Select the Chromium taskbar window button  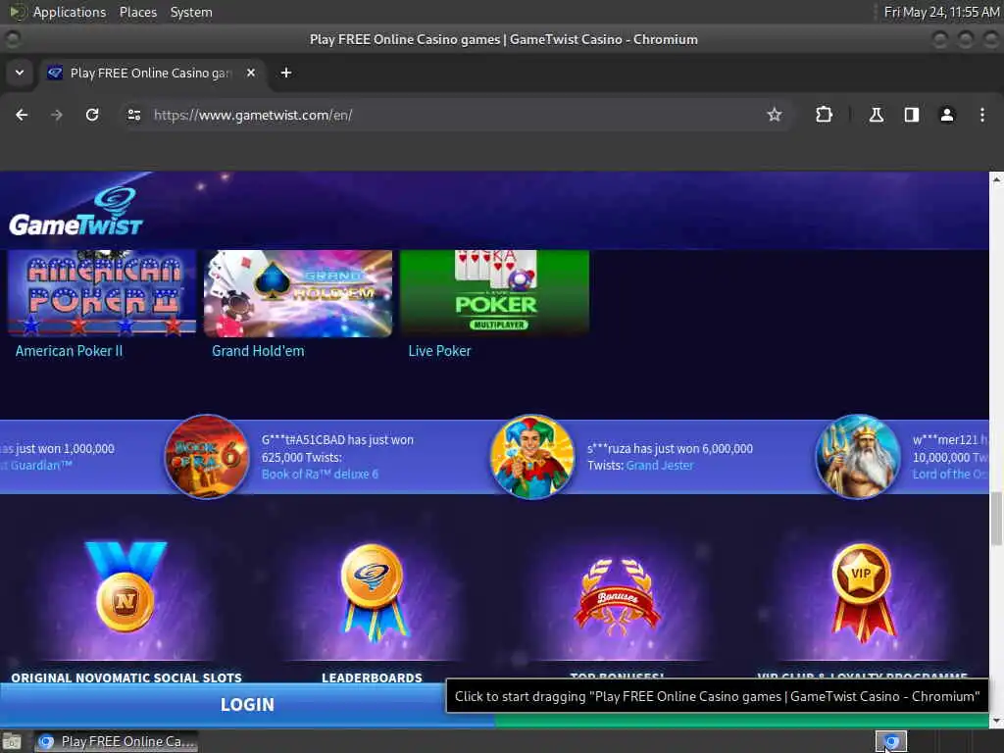116,741
